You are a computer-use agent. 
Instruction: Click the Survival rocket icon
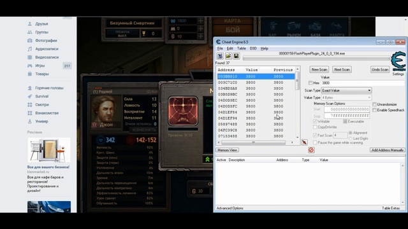30,96
